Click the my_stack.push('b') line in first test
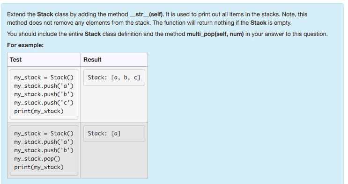The image size is (348, 184). [x=44, y=94]
